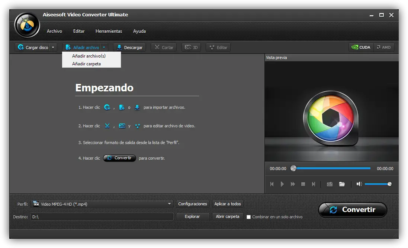408x248 pixels.
Task: Take a snapshot with camera icon
Action: pos(330,184)
